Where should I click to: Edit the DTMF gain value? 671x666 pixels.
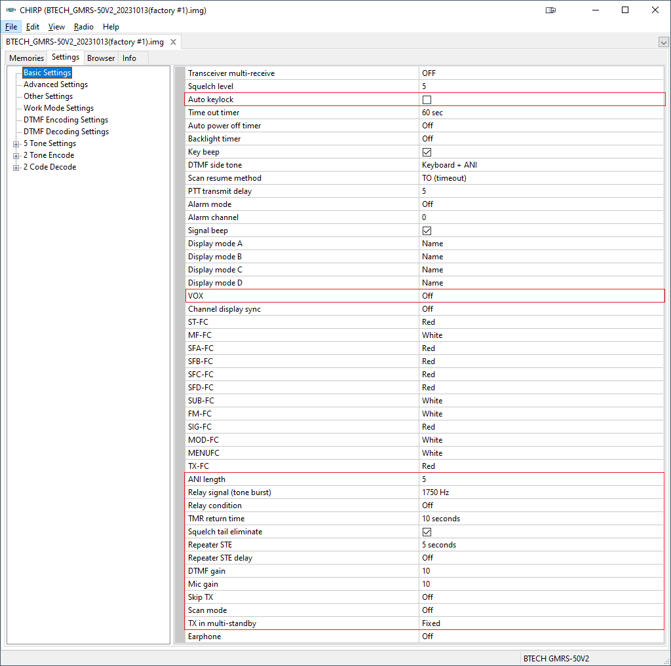pos(541,571)
